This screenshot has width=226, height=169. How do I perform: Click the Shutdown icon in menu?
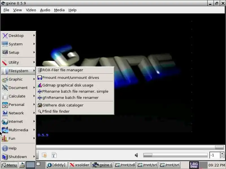(5, 157)
